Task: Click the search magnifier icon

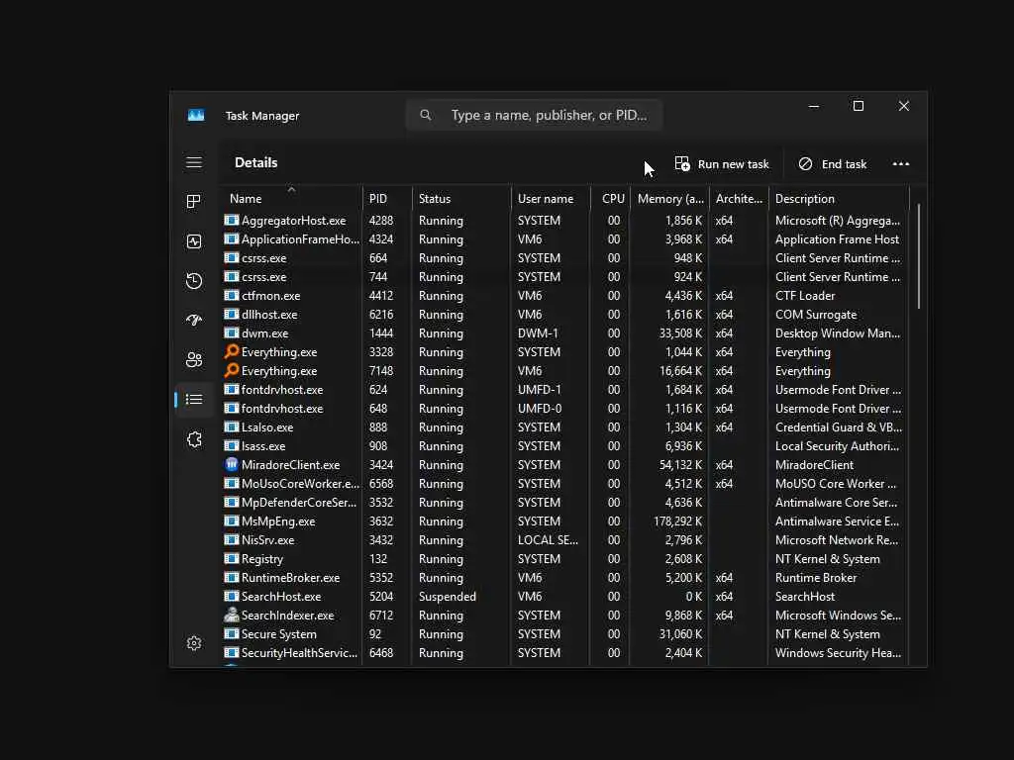Action: point(426,115)
